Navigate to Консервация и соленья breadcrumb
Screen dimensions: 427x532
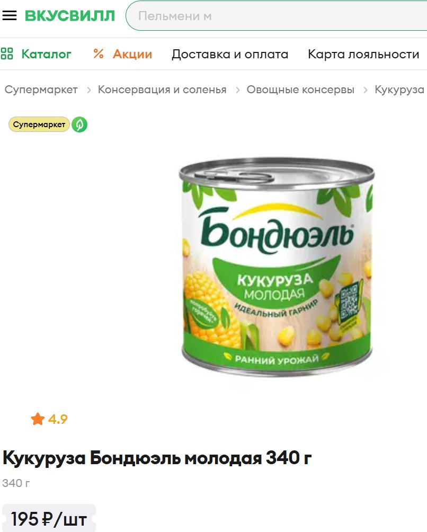pyautogui.click(x=162, y=90)
